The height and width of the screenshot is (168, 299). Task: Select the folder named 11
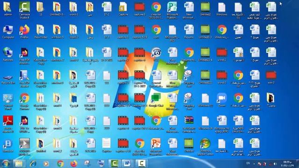pyautogui.click(x=41, y=9)
